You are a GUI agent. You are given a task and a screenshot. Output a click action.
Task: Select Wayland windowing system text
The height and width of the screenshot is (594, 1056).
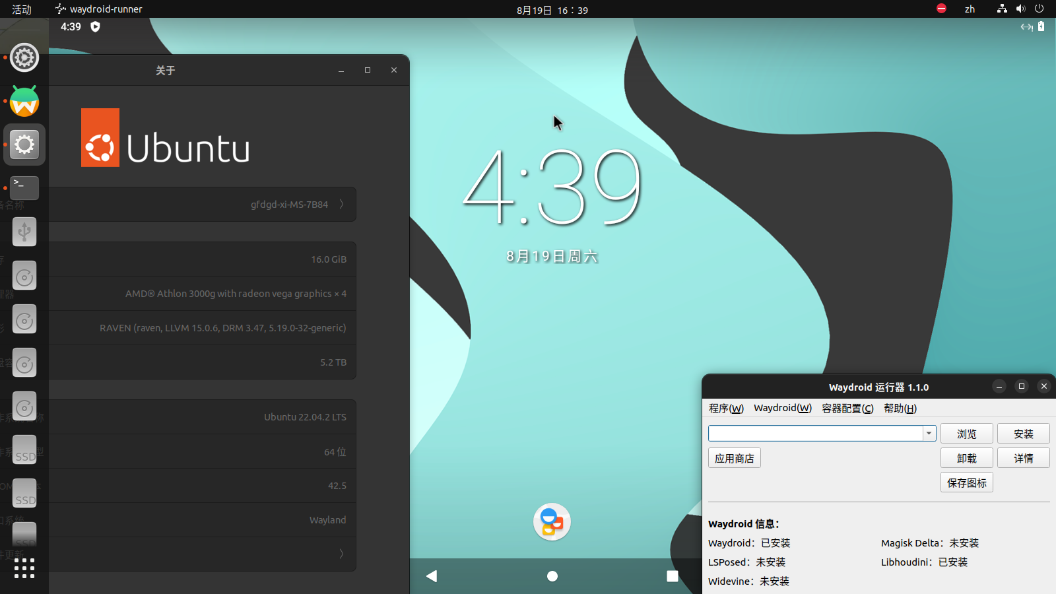click(327, 520)
